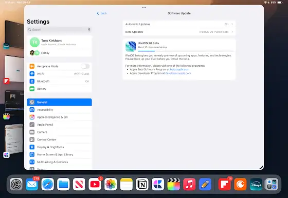Image resolution: width=288 pixels, height=198 pixels.
Task: Toggle the Aeroplane Mode switch
Action: pos(85,66)
